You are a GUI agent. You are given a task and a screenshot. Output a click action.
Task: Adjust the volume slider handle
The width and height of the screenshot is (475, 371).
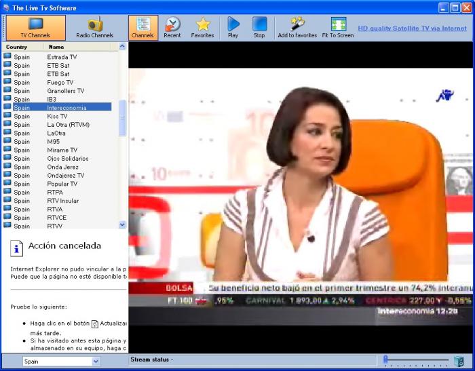385,359
